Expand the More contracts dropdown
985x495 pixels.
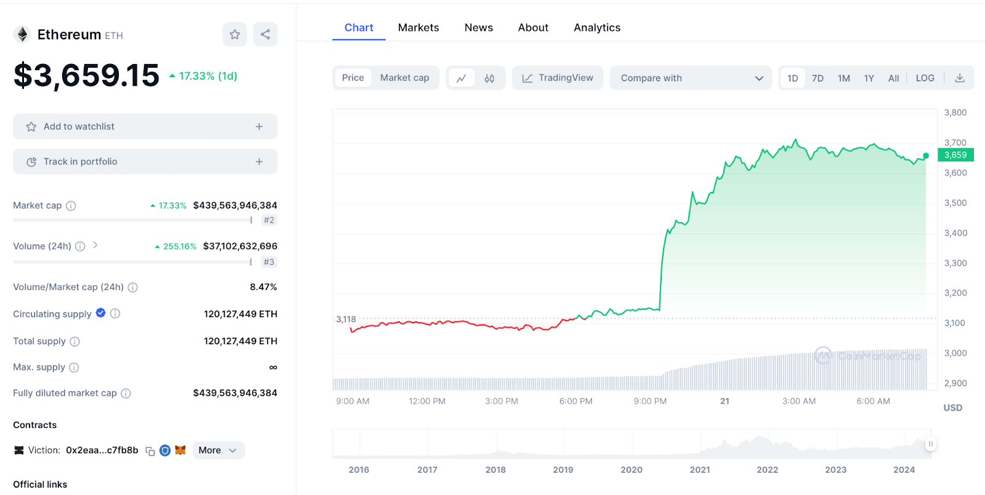tap(218, 451)
